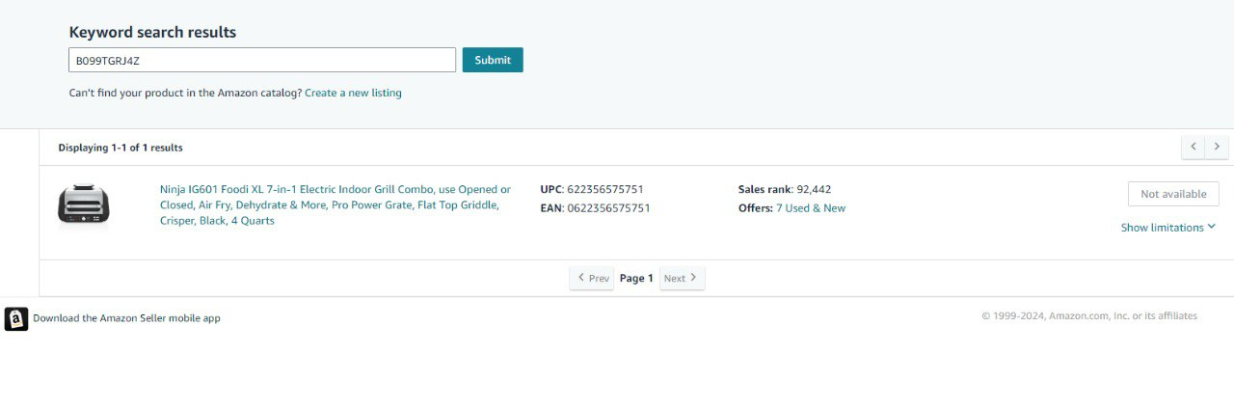Click the Next pagination button

pyautogui.click(x=683, y=278)
